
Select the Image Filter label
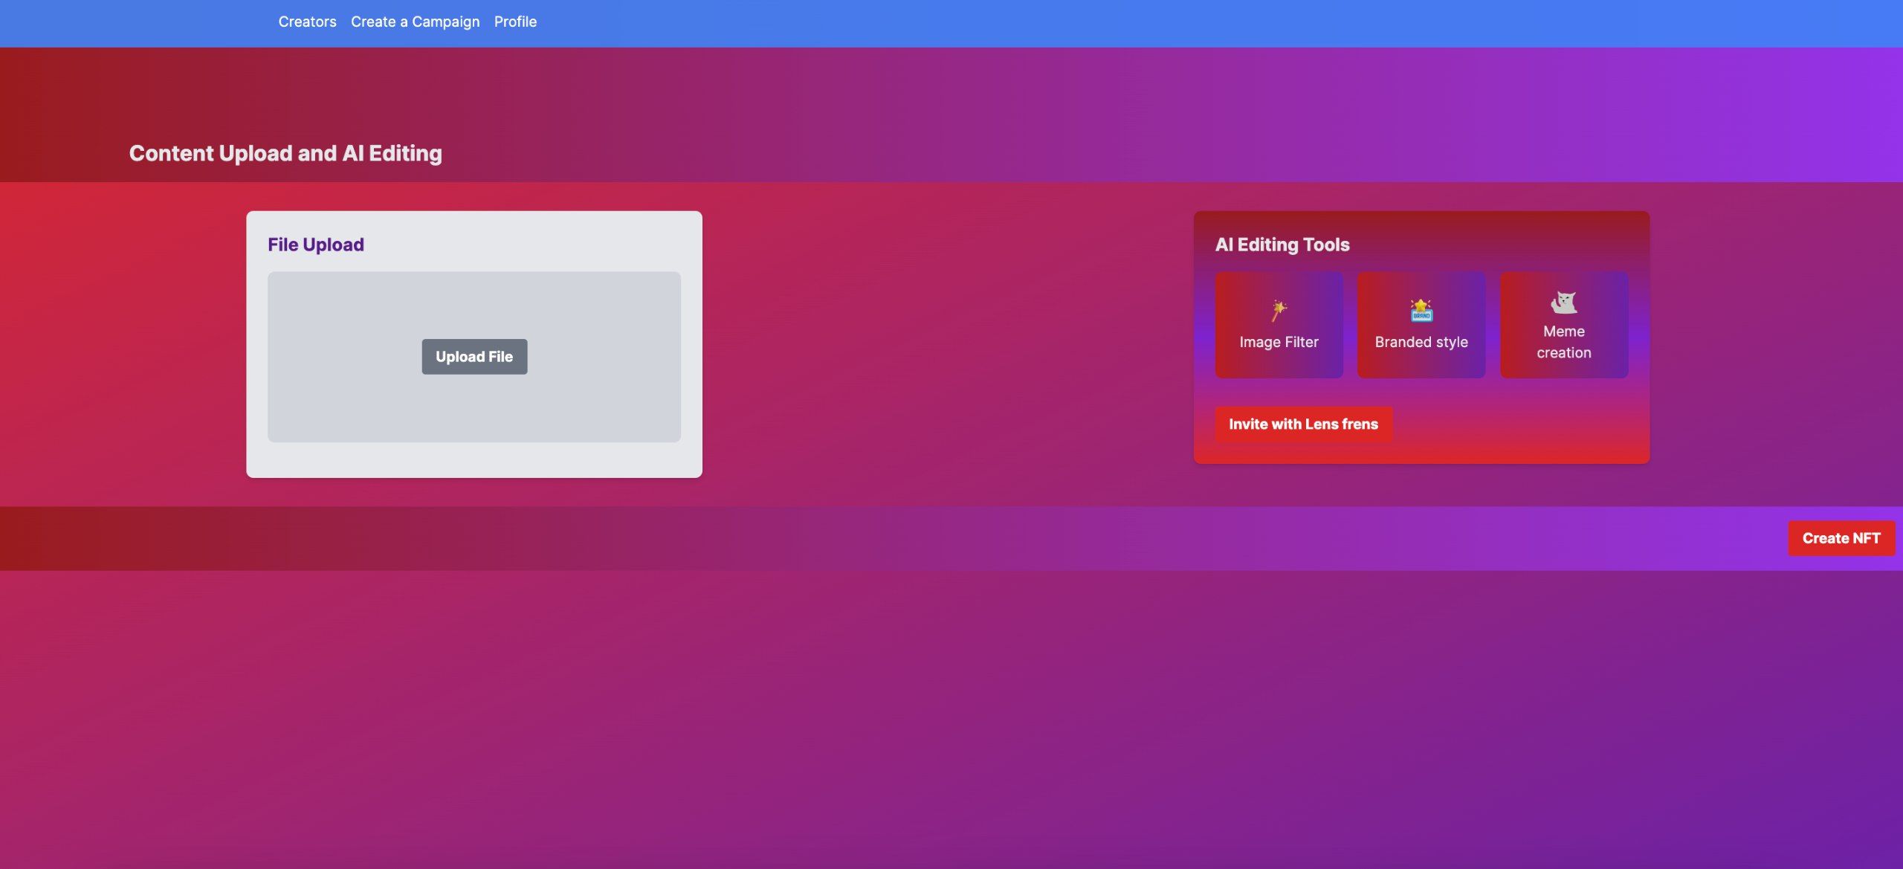tap(1279, 342)
